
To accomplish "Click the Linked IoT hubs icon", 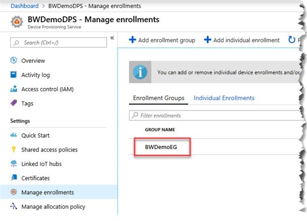I will point(14,164).
